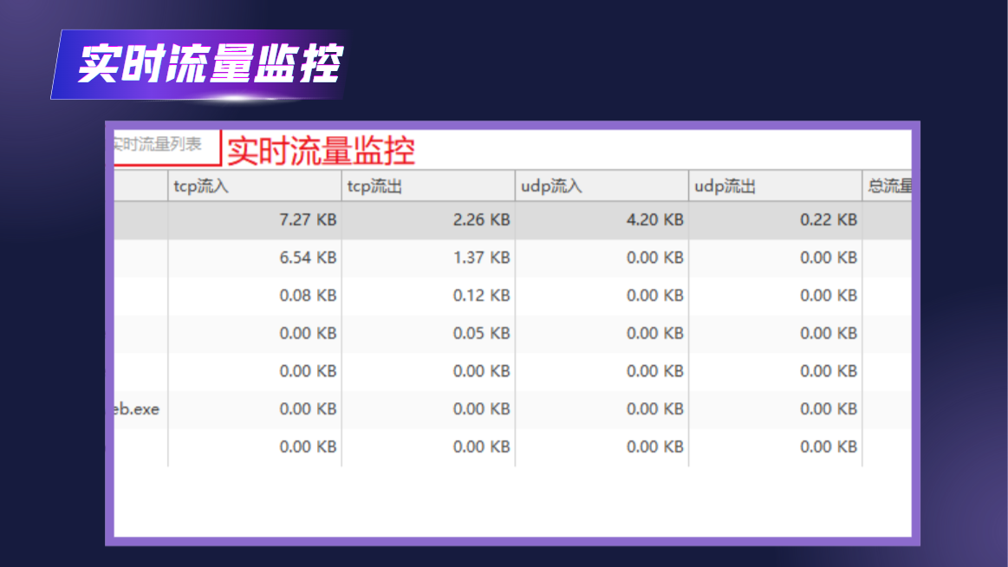Viewport: 1008px width, 567px height.
Task: Select the row with 6.54 KB tcp inflow
Action: (512, 257)
